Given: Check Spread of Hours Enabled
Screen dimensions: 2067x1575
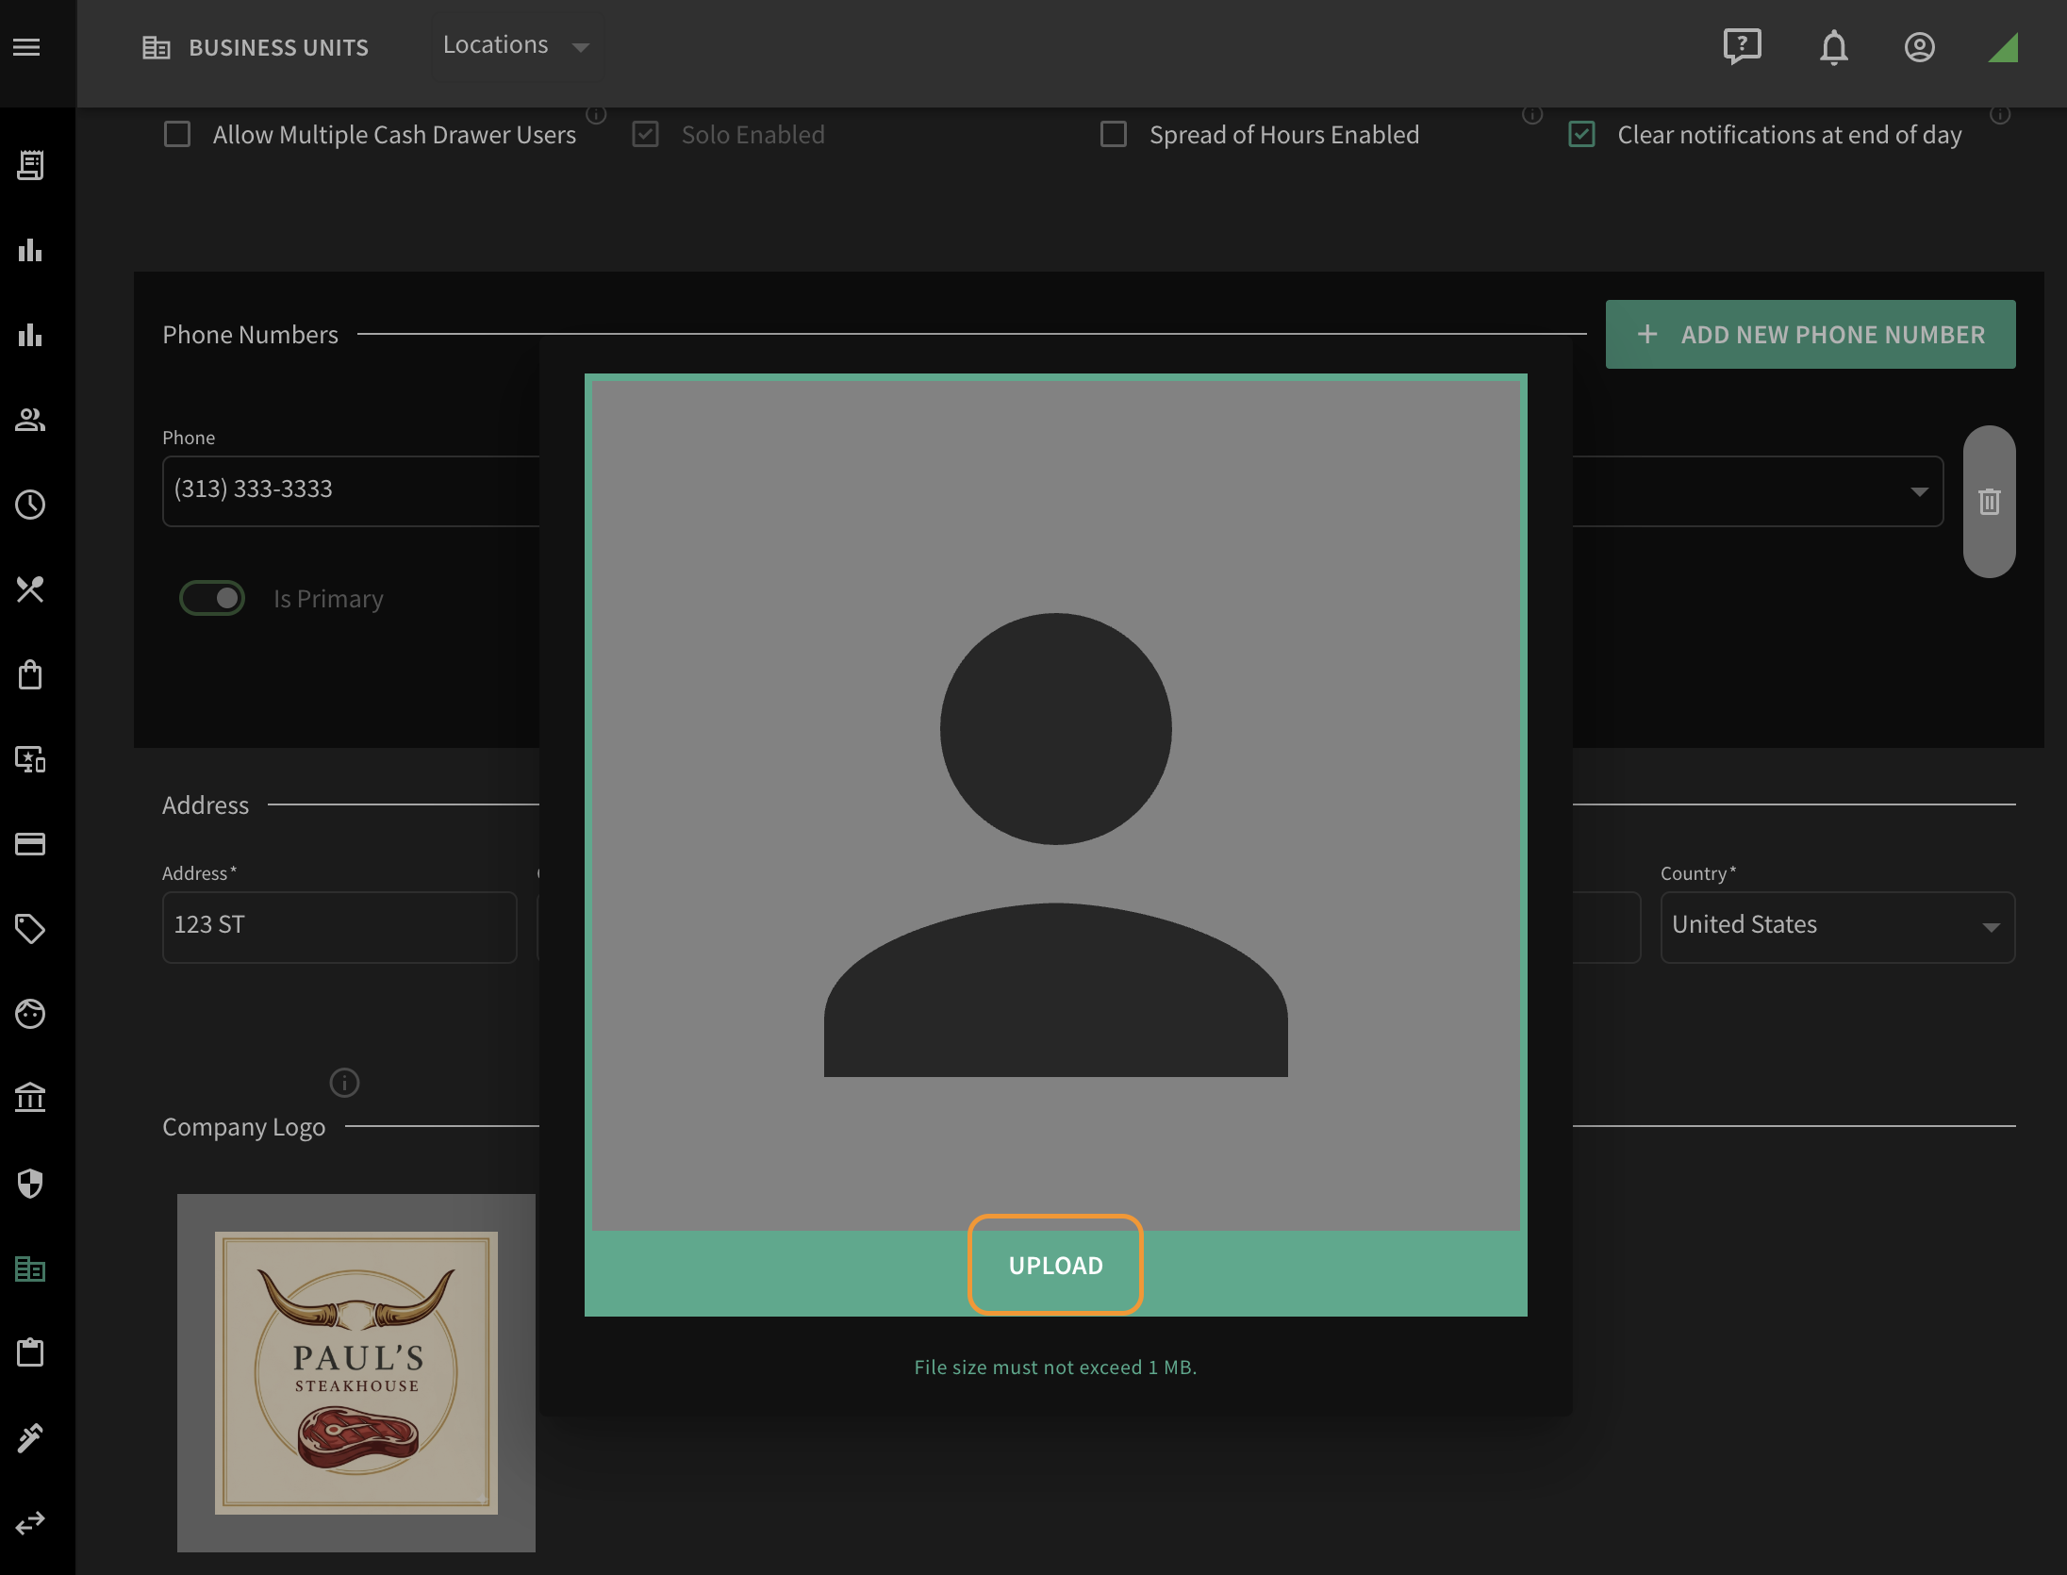Looking at the screenshot, I should [1114, 134].
